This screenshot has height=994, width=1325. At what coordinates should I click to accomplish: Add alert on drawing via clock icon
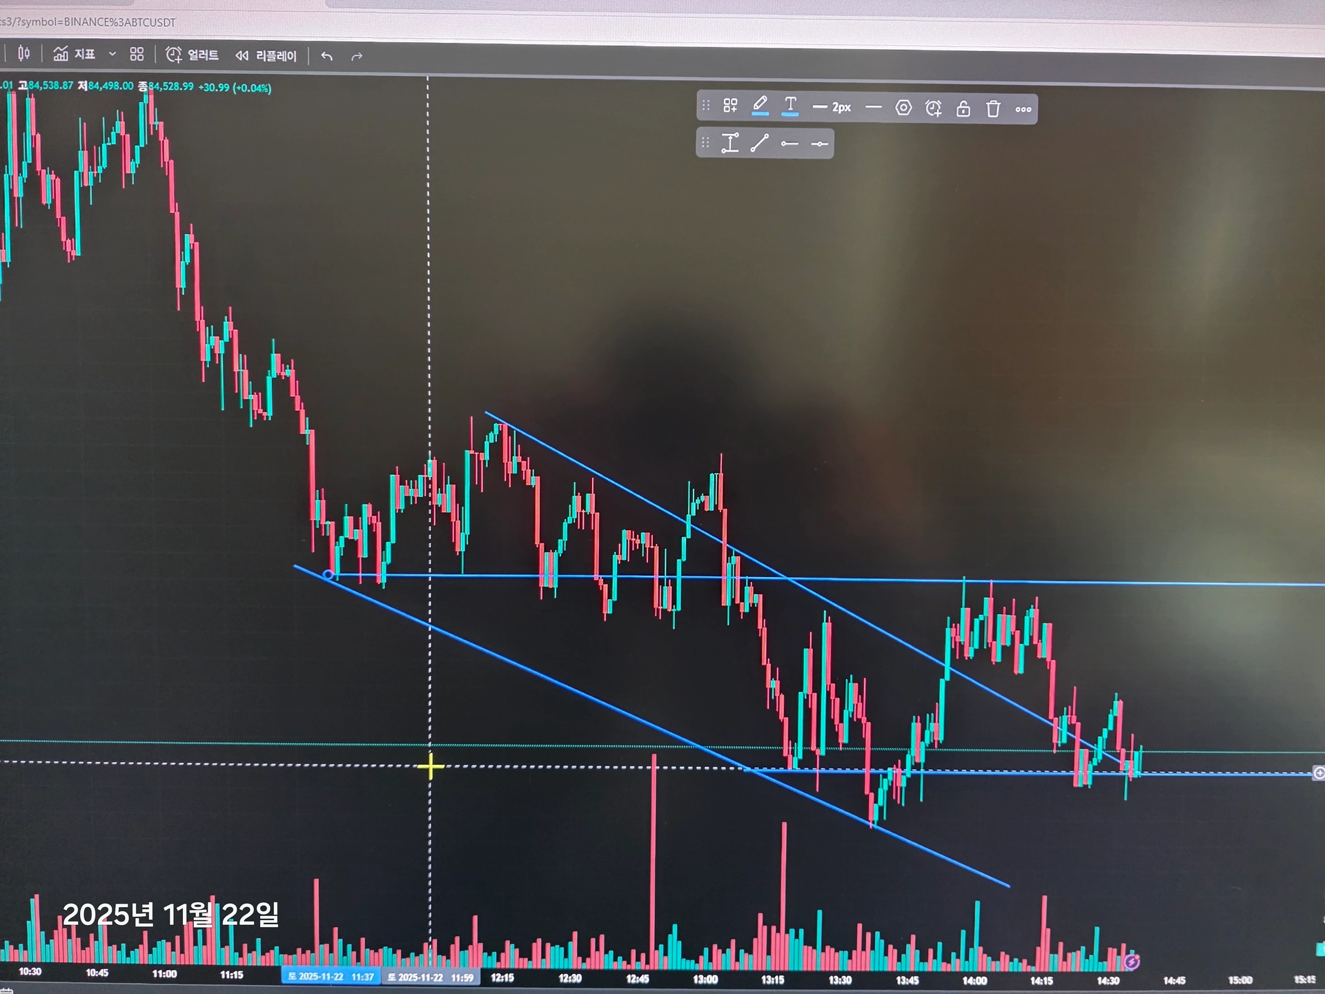point(934,108)
